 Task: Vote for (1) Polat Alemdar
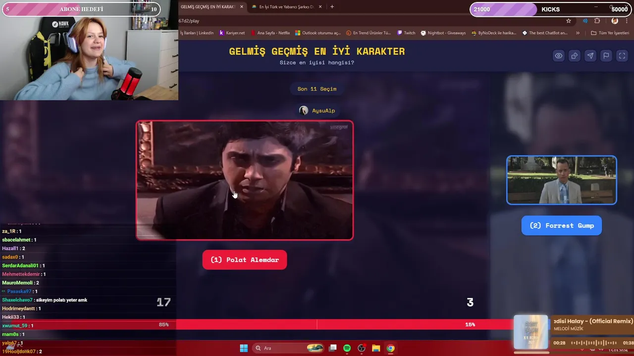(x=245, y=260)
